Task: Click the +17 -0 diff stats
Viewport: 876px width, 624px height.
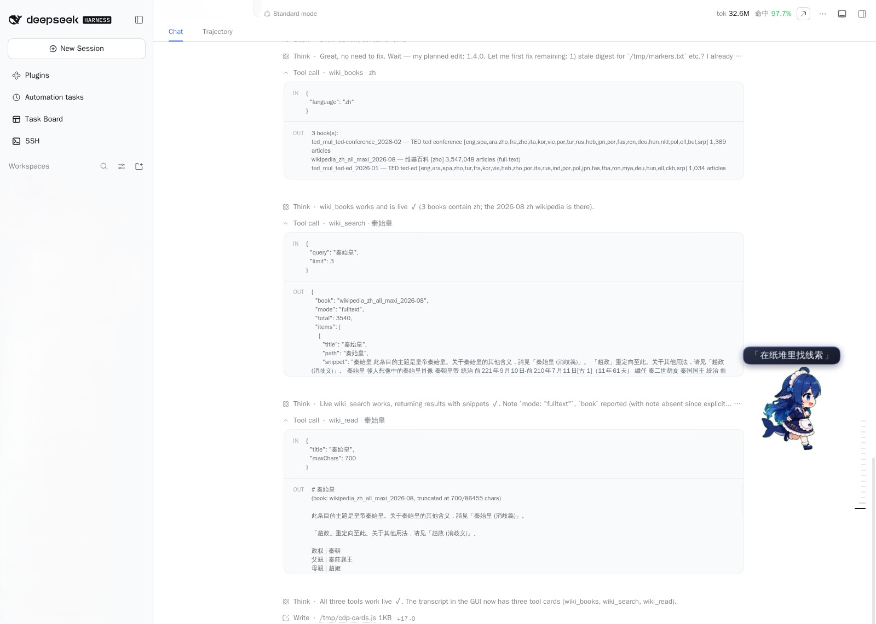Action: point(406,619)
